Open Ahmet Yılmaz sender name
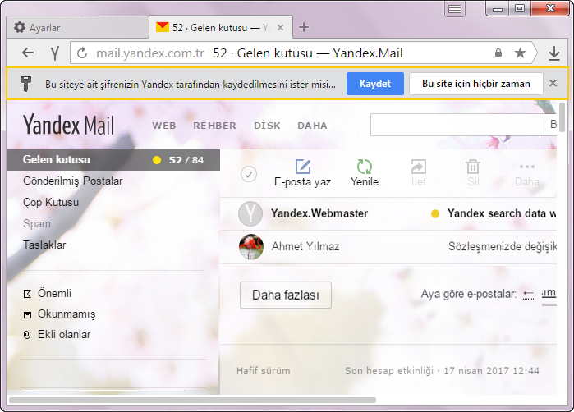This screenshot has width=574, height=412. pos(305,246)
